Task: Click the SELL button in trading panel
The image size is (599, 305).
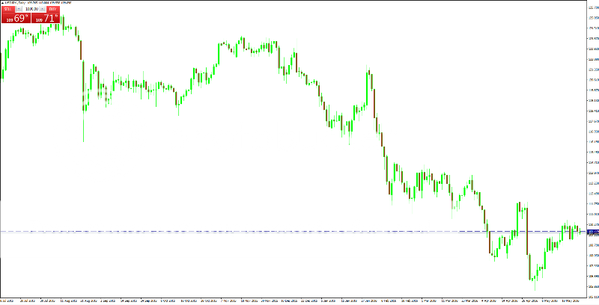Action: pyautogui.click(x=8, y=9)
